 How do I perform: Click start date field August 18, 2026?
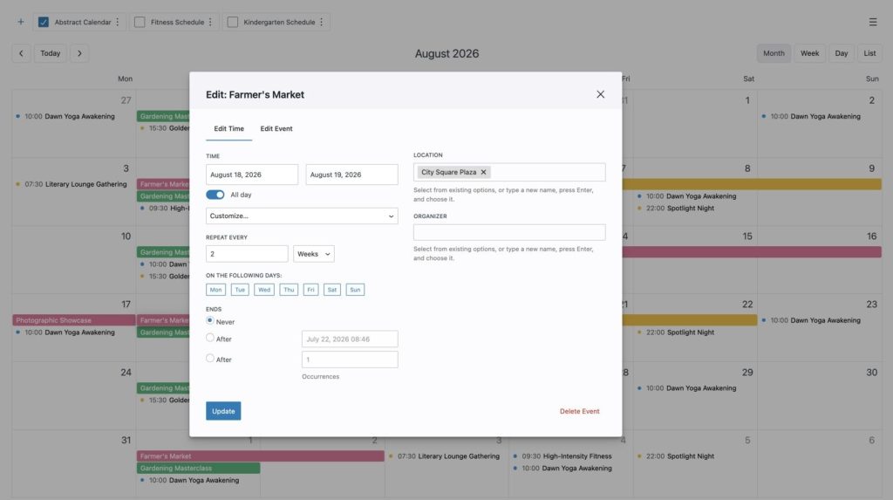point(252,175)
